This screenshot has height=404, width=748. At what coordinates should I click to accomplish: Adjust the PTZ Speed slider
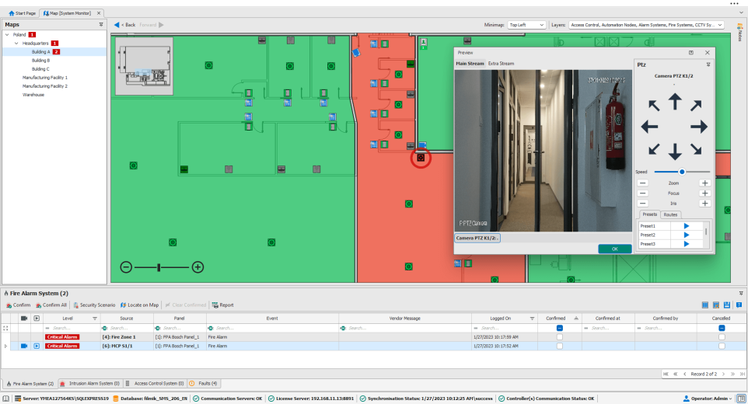coord(682,172)
